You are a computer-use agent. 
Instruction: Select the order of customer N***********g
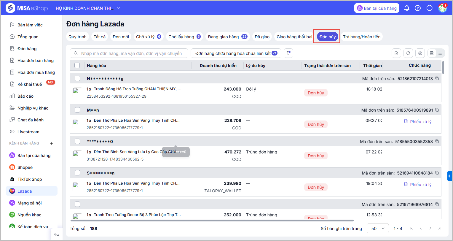(x=77, y=79)
